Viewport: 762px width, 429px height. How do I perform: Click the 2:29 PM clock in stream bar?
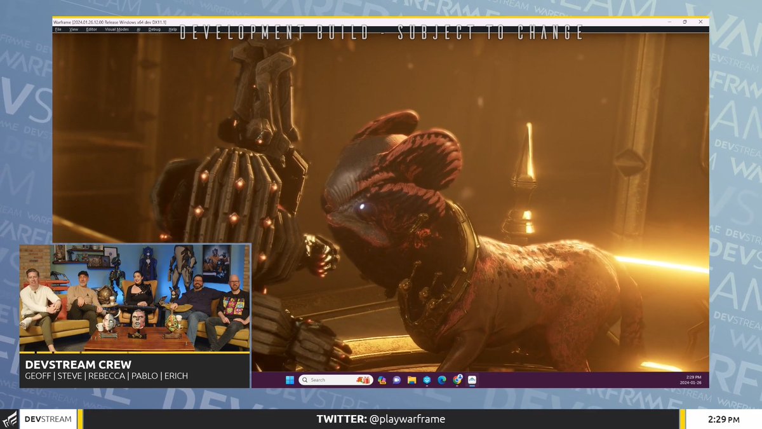tap(723, 419)
